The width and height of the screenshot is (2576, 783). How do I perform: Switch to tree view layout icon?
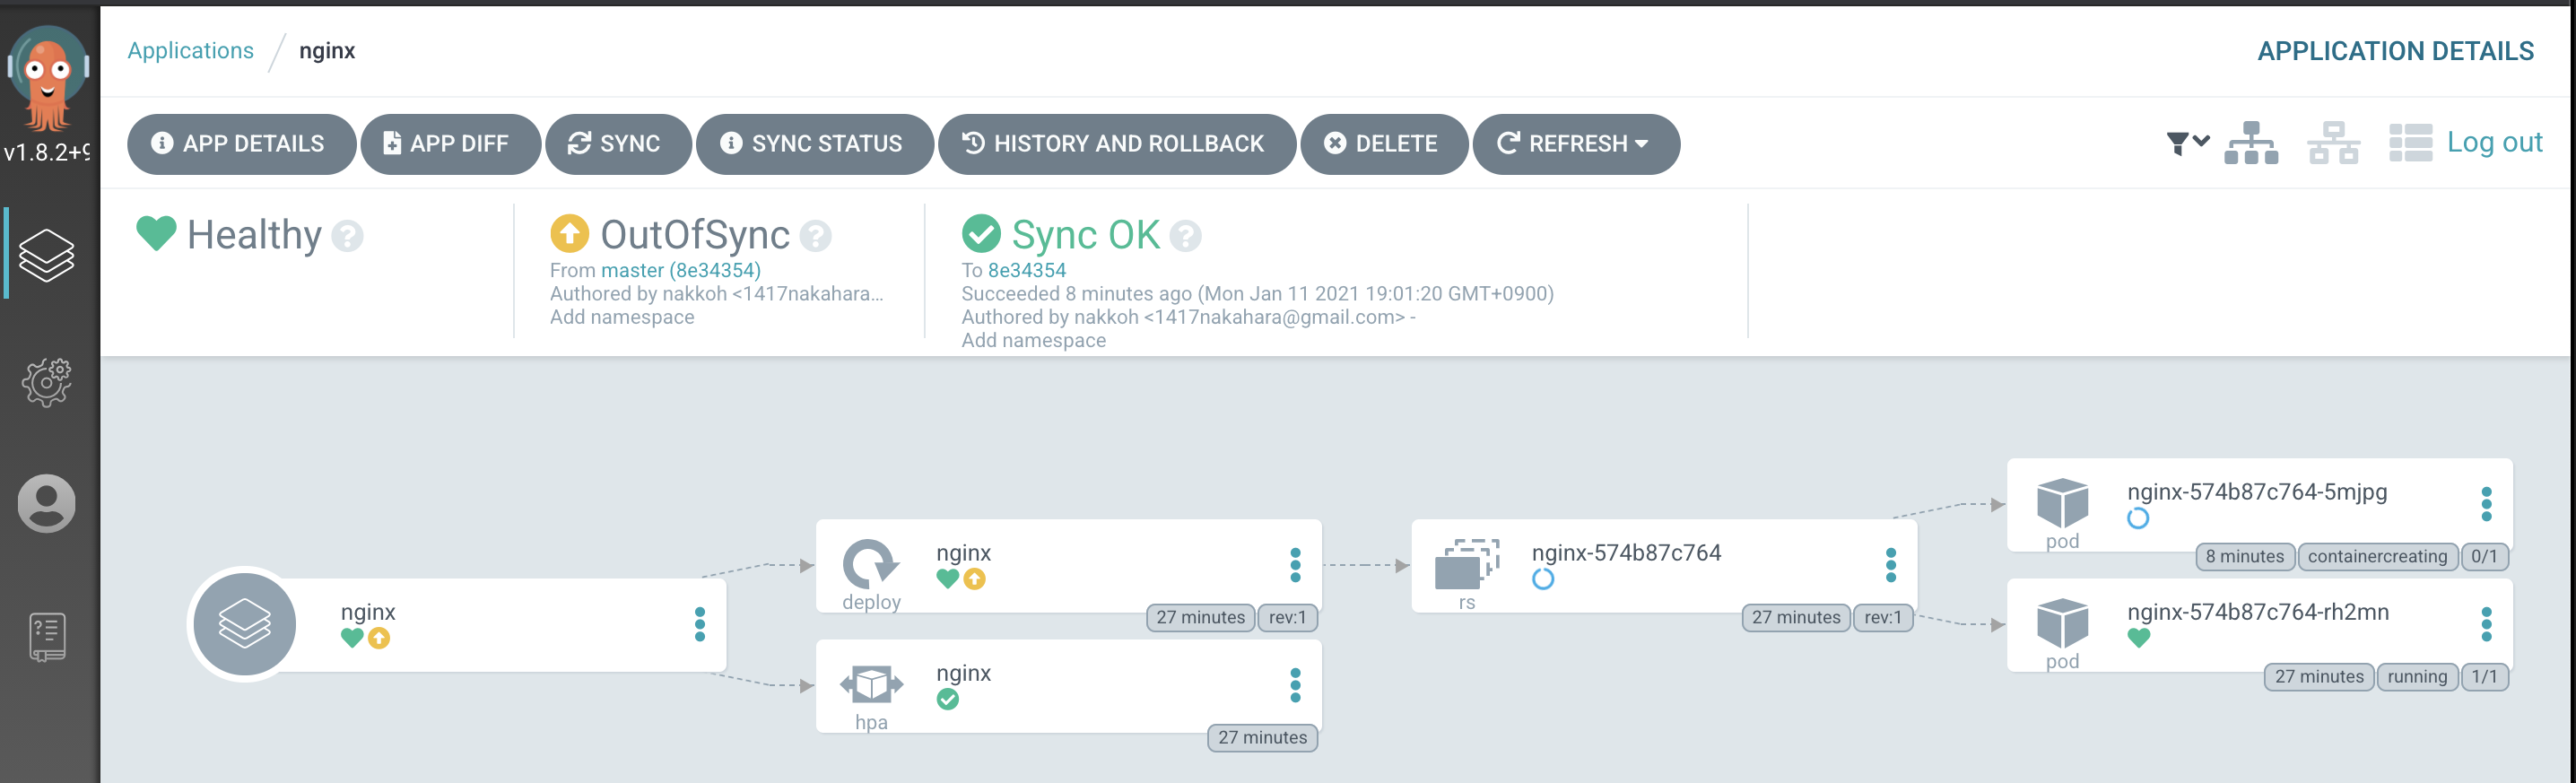coord(2251,143)
